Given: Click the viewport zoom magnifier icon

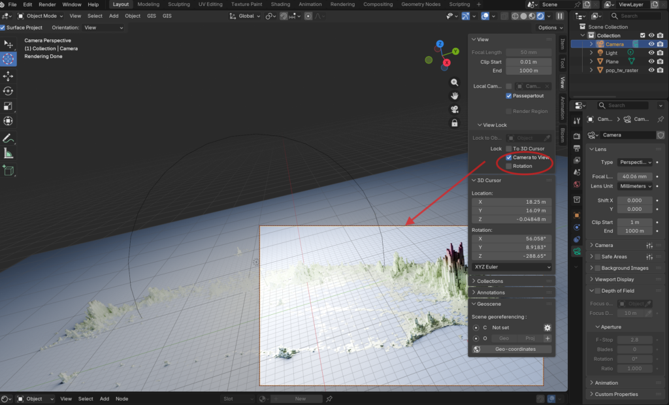Looking at the screenshot, I should 455,82.
